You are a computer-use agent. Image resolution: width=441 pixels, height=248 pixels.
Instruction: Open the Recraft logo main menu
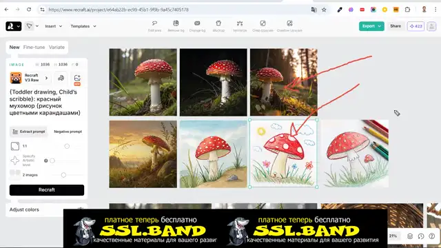click(x=13, y=26)
